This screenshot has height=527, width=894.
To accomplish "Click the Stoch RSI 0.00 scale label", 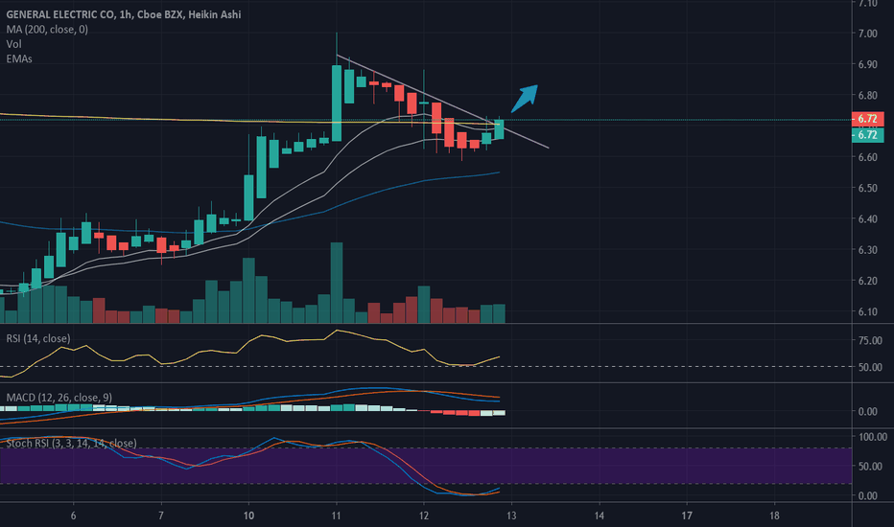I will pyautogui.click(x=868, y=495).
